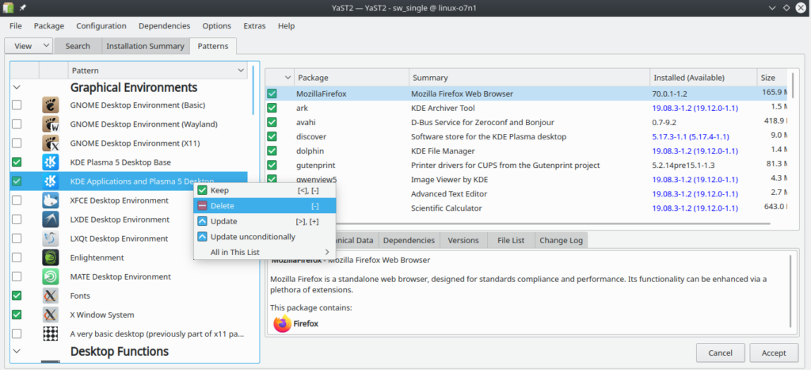Toggle MozillaFirefox package status checkbox
The image size is (811, 370).
click(x=272, y=93)
